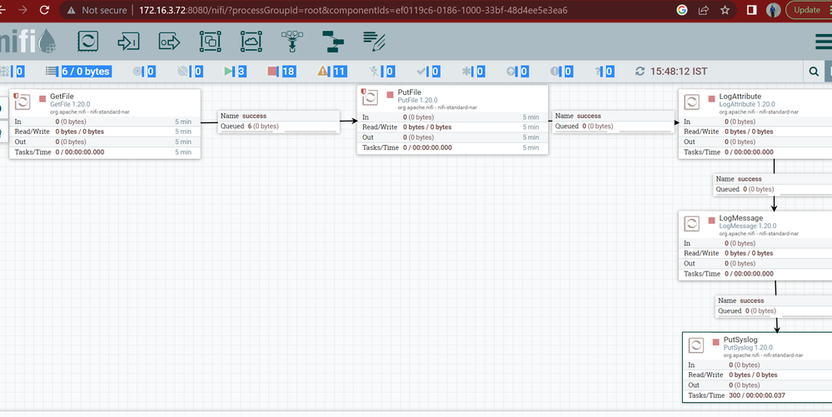This screenshot has width=832, height=417.
Task: Select the Remote Process Group cloud icon
Action: pos(251,41)
